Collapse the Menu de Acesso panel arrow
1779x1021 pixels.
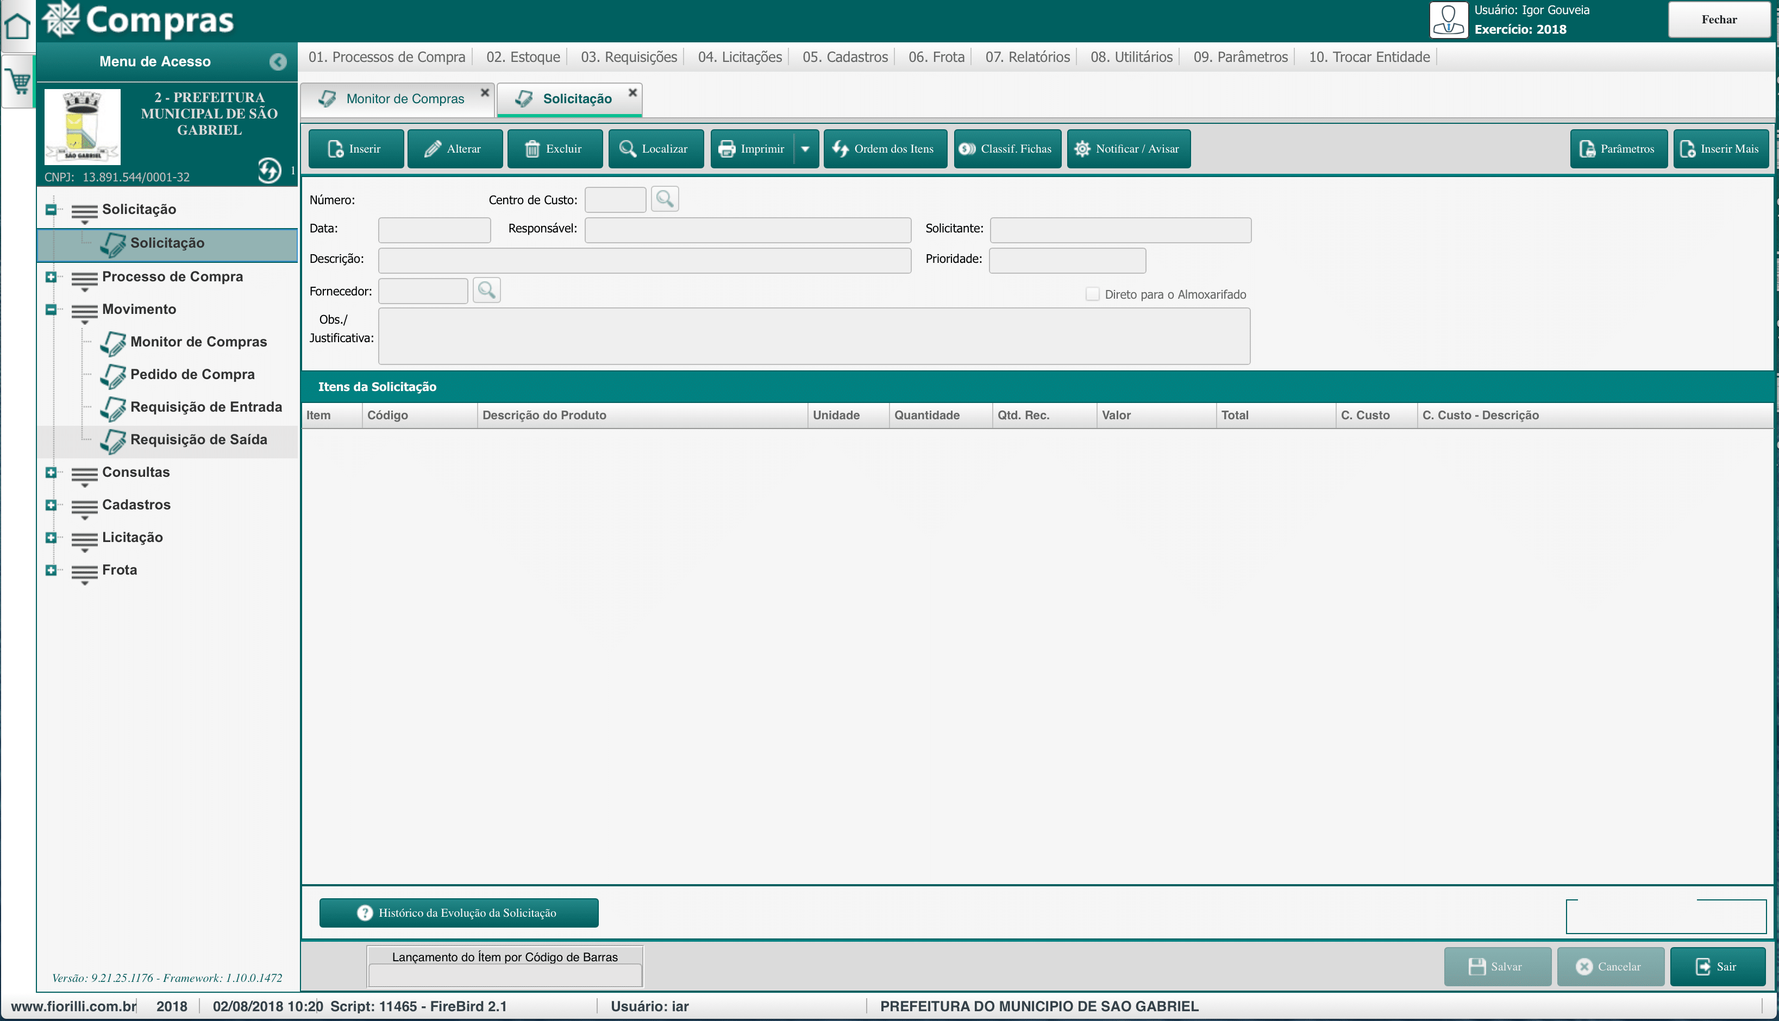point(278,62)
